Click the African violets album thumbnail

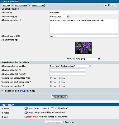click(83, 48)
